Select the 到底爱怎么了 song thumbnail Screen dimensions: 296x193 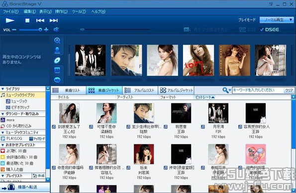(69, 113)
